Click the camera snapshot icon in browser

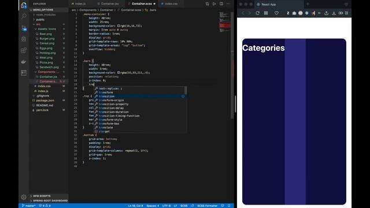[x=294, y=13]
